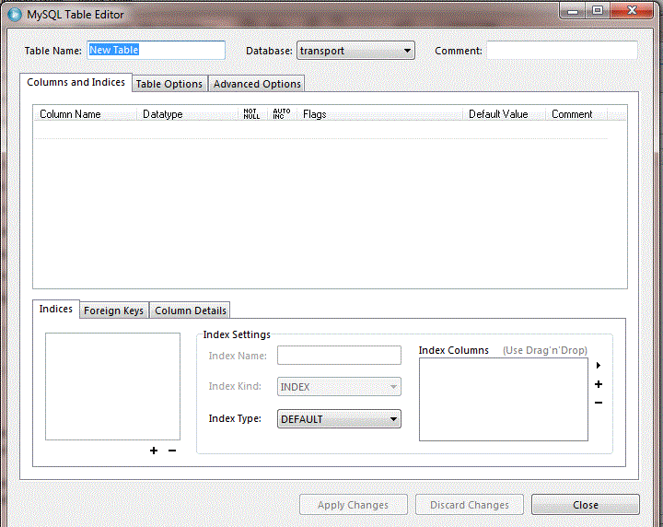The width and height of the screenshot is (663, 527).
Task: Click the arrow beside Index Columns list
Action: tap(599, 365)
